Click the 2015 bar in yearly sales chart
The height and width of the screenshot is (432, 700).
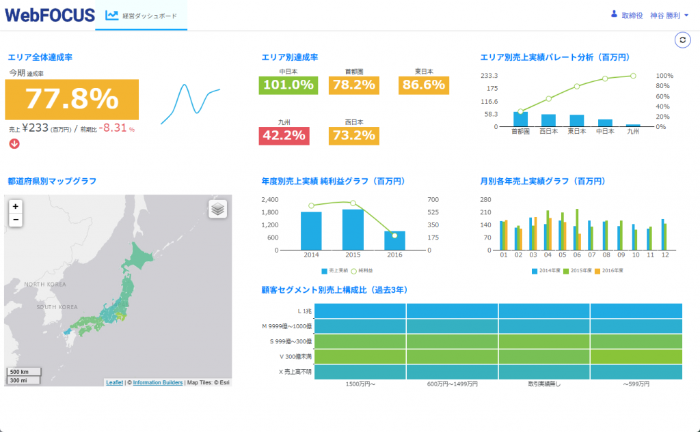coord(353,229)
